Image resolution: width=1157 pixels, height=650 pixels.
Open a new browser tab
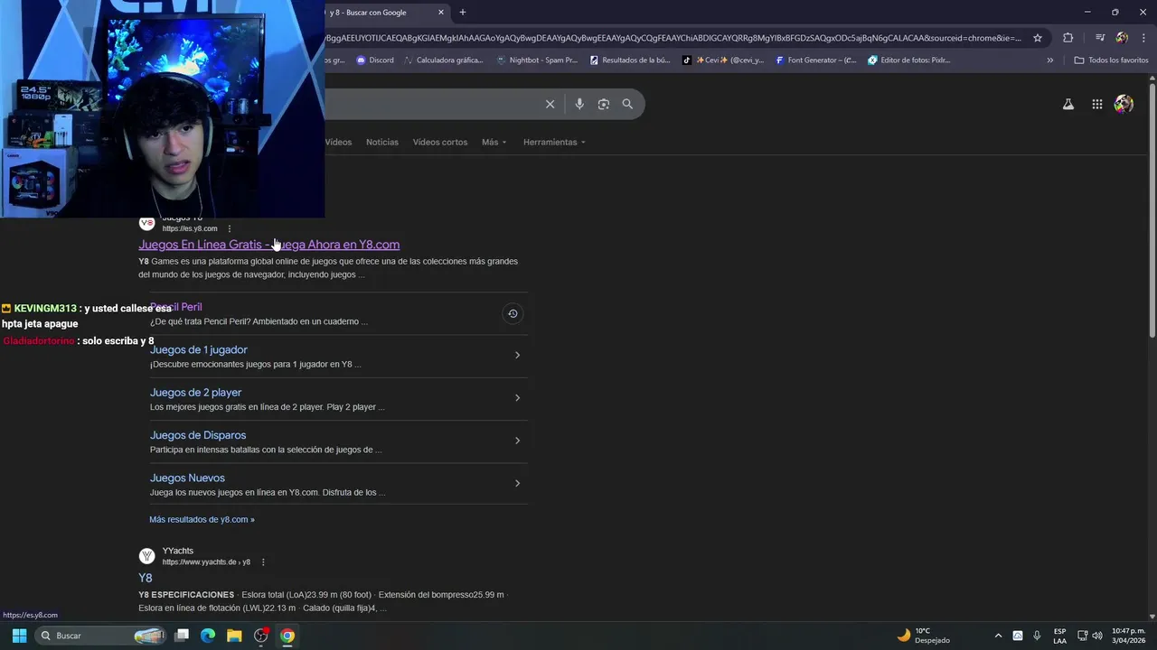[x=463, y=13]
